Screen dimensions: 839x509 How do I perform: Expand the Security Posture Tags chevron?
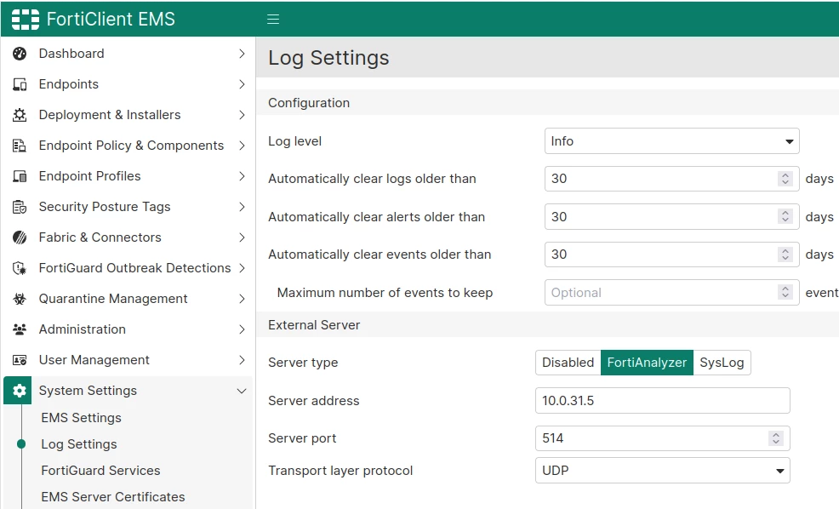click(242, 207)
